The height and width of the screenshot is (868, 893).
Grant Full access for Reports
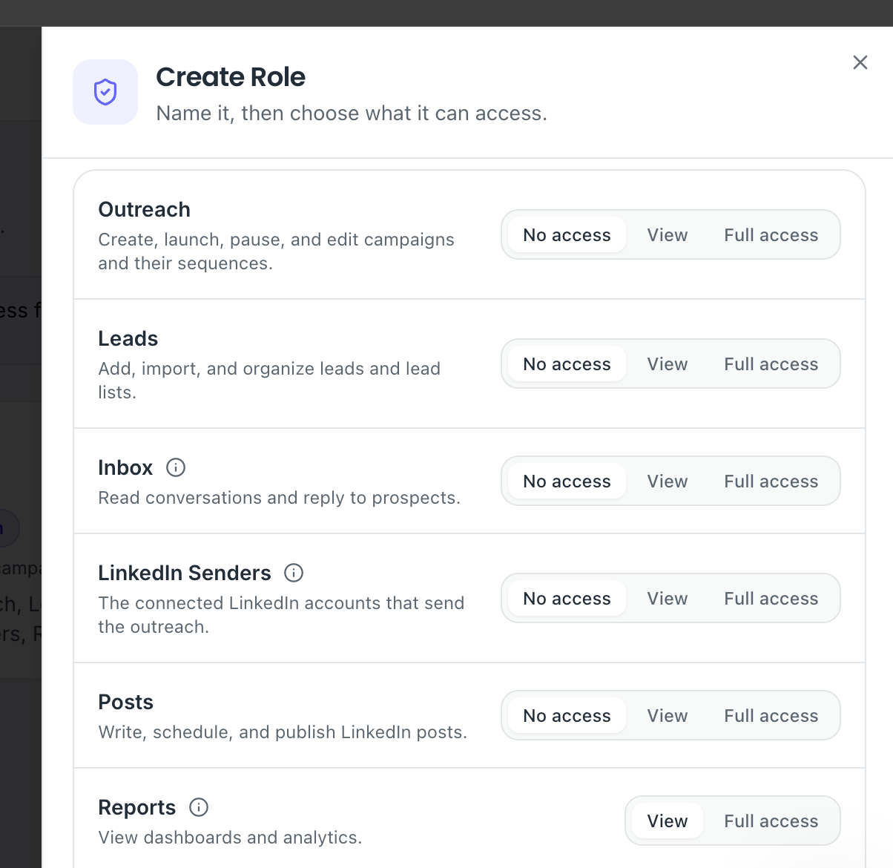tap(771, 821)
